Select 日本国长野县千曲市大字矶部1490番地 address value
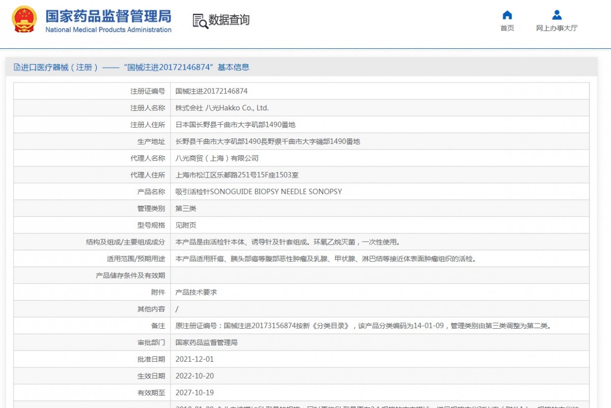This screenshot has height=408, width=611. (235, 125)
